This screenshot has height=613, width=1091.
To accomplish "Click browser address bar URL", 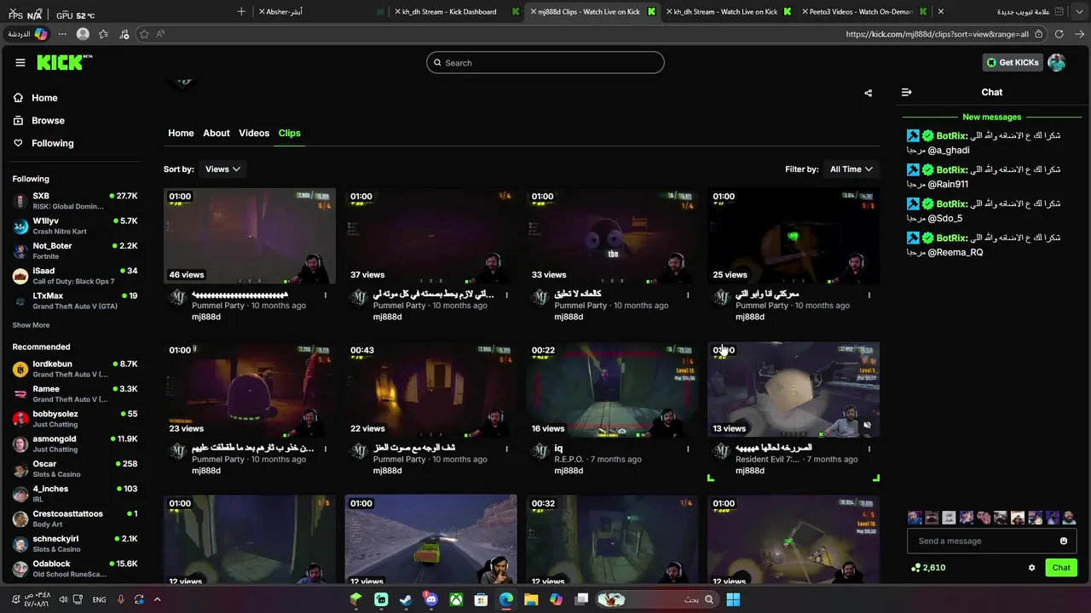I will click(937, 34).
